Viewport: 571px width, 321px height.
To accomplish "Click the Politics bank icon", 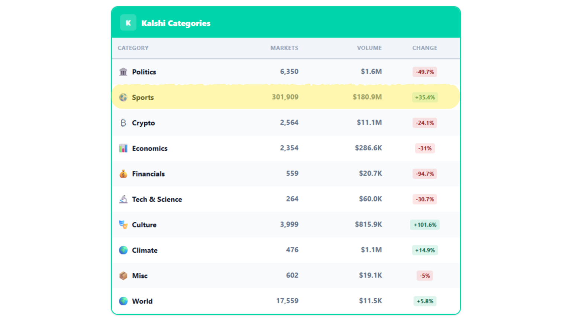I will 123,71.
